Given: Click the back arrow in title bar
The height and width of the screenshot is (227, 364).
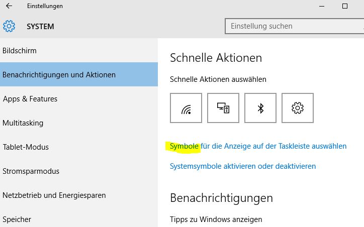Looking at the screenshot, I should coord(9,6).
